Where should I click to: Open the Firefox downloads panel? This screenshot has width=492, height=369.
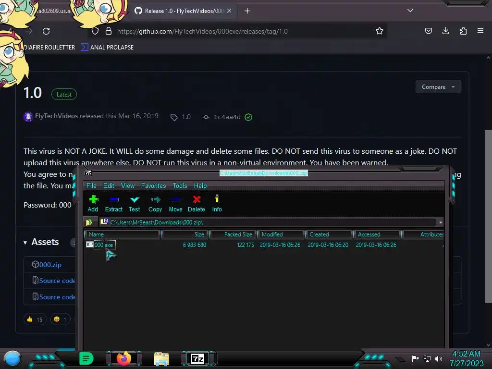[x=445, y=31]
